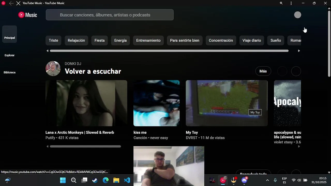
Task: Click the YouTube Music logo
Action: [x=28, y=15]
